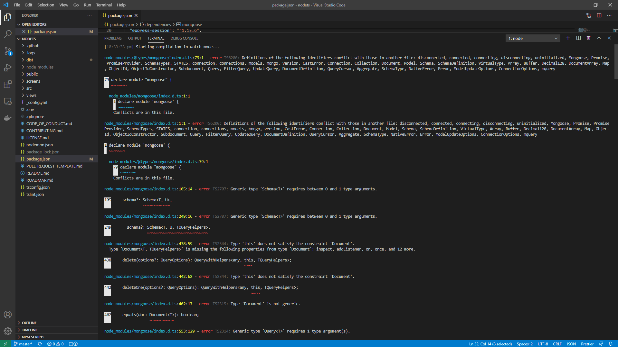
Task: Click the master branch status bar button
Action: click(x=23, y=344)
